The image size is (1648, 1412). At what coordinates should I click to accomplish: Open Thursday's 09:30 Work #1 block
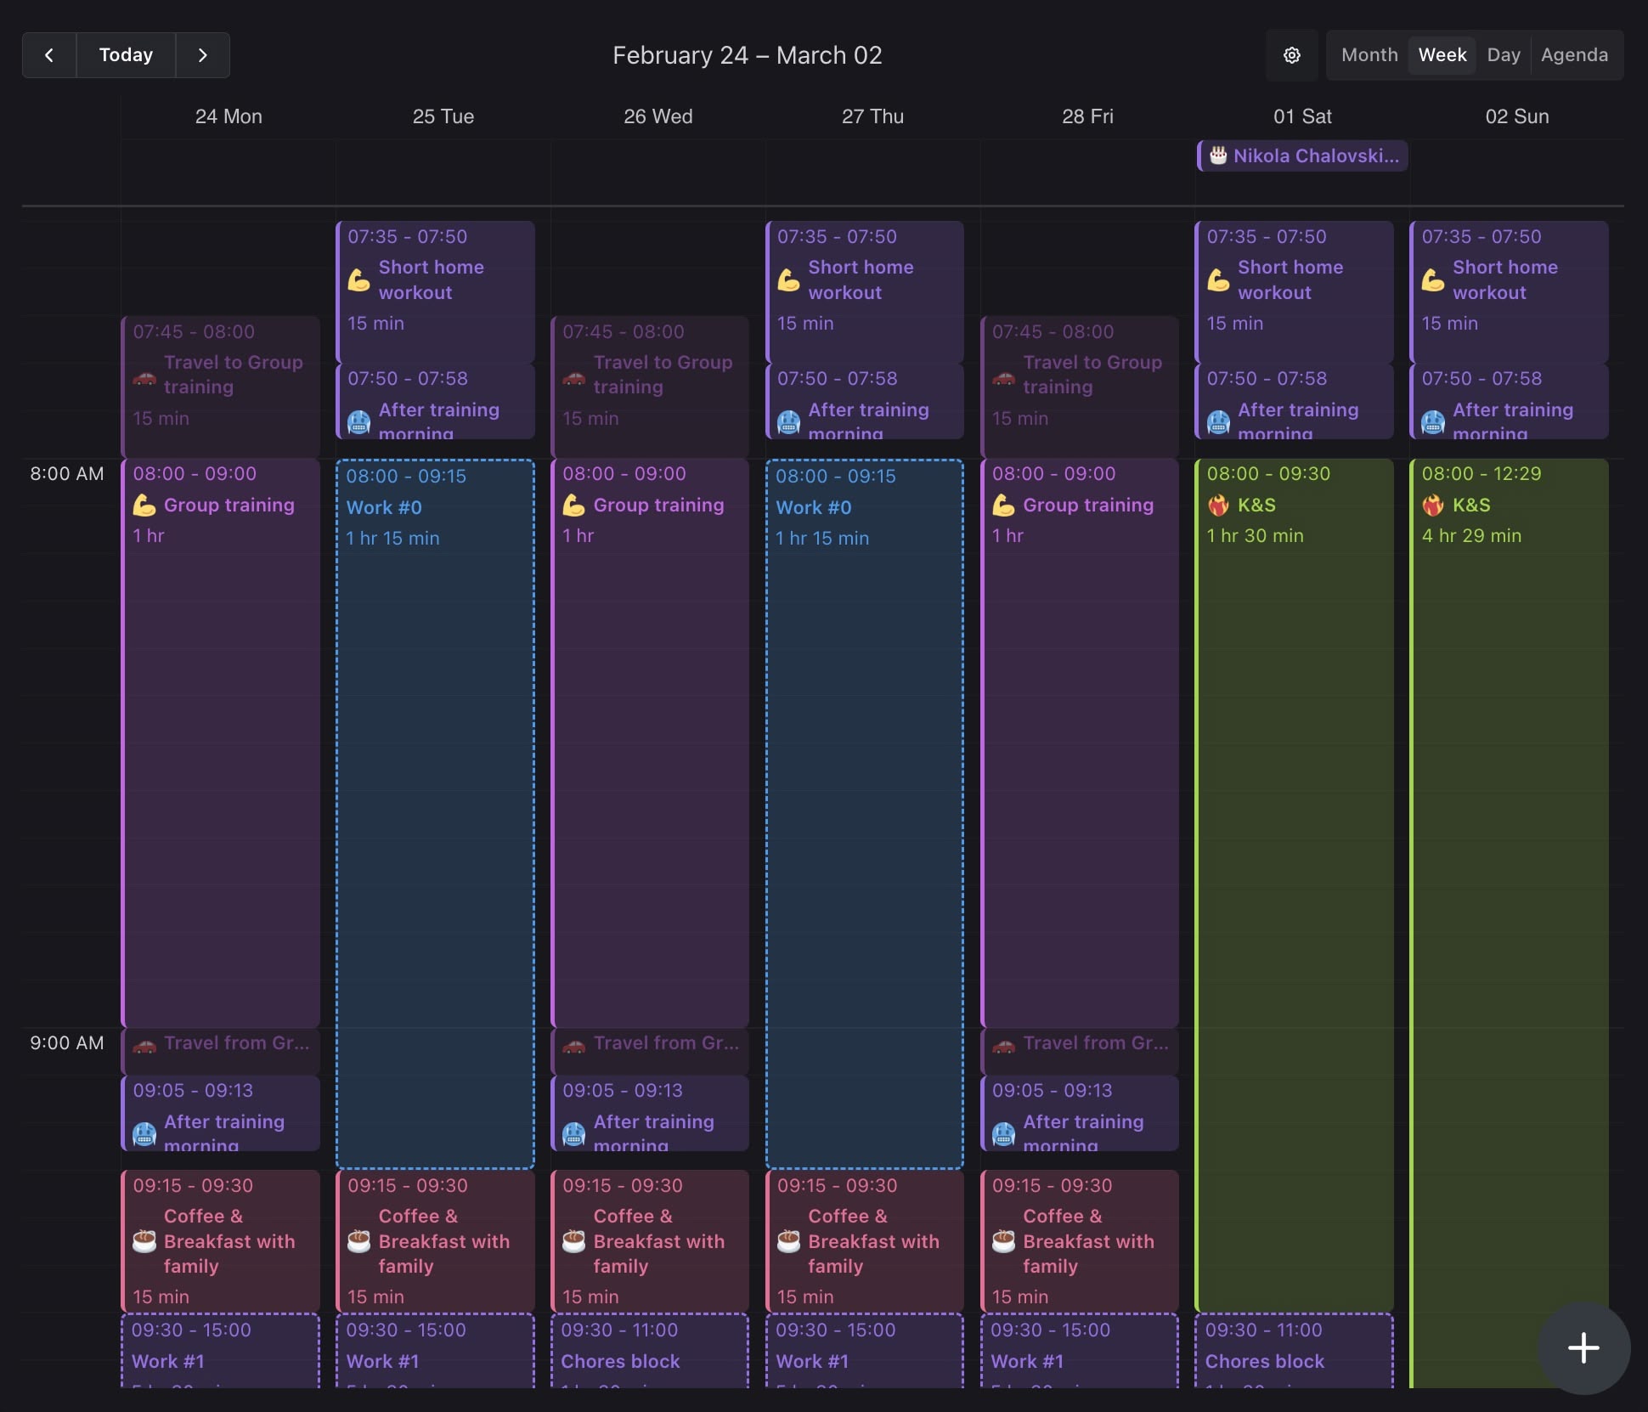click(x=865, y=1351)
